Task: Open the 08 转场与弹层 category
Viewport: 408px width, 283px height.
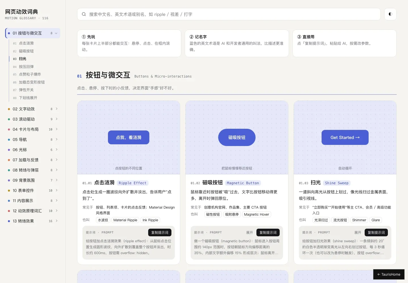Action: 33,170
